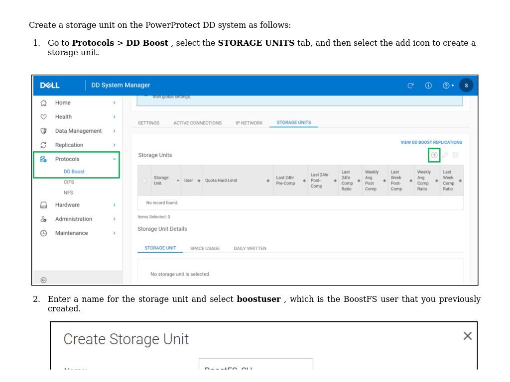Sort by the Storage Unit column header
510x382 pixels.
(161, 181)
